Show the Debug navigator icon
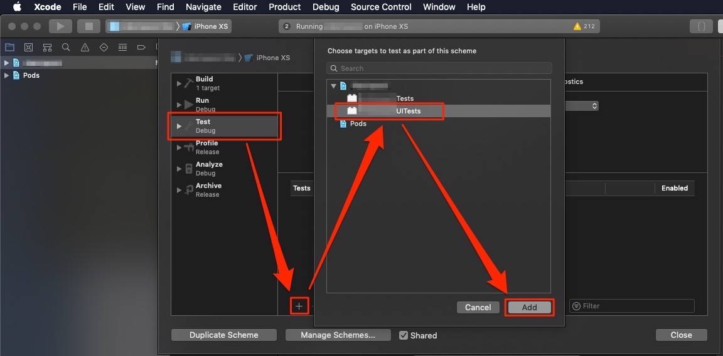 (x=122, y=47)
